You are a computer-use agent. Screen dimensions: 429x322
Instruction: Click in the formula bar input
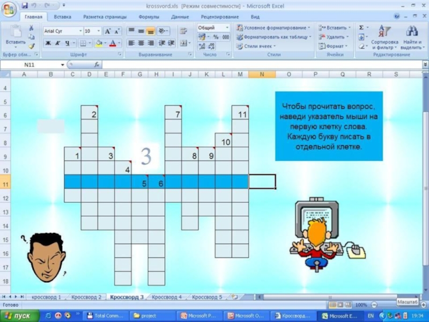tap(263, 65)
